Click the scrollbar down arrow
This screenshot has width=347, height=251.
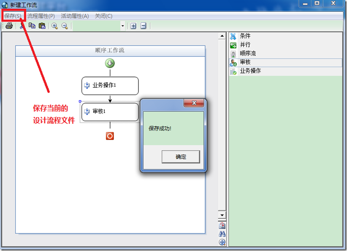[x=222, y=215]
